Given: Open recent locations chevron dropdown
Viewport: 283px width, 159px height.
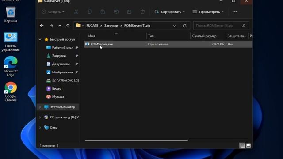Looking at the screenshot, I should [60, 26].
